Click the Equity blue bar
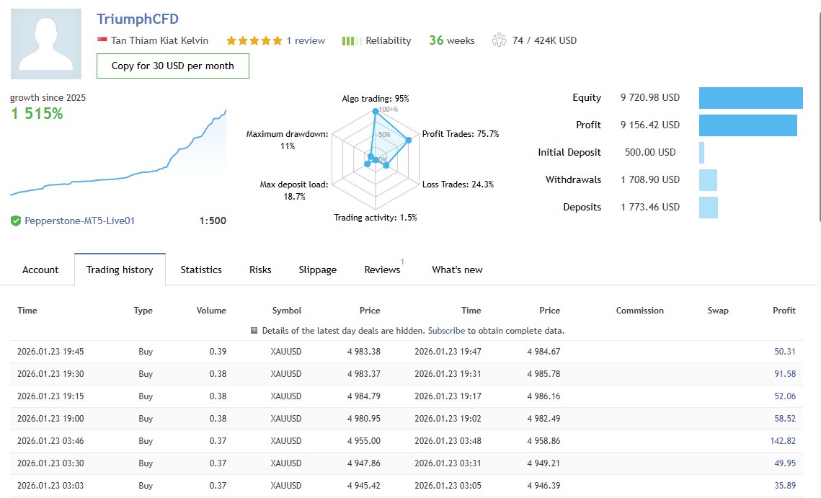Viewport: 821px width, 498px height. (x=750, y=98)
